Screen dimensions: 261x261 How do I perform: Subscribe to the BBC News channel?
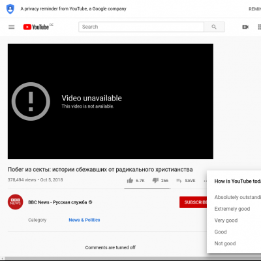coord(193,202)
